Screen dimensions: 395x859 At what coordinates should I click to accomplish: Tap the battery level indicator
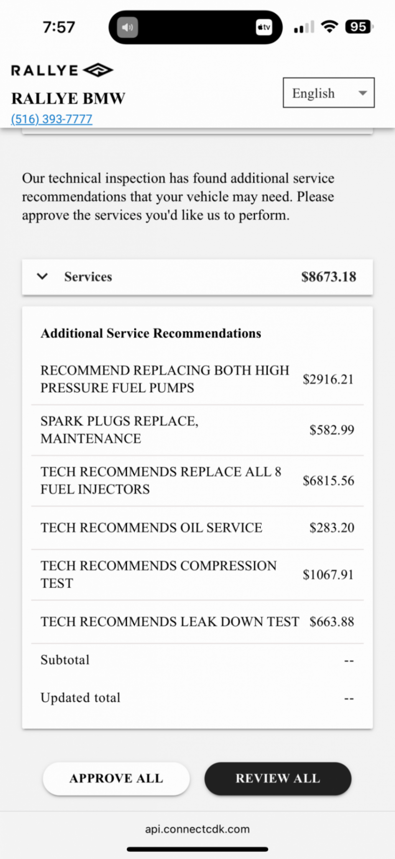click(x=359, y=27)
